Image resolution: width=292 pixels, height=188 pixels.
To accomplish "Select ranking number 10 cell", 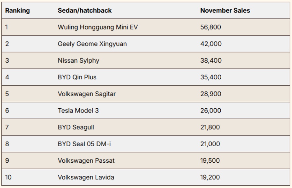I will pyautogui.click(x=8, y=177).
